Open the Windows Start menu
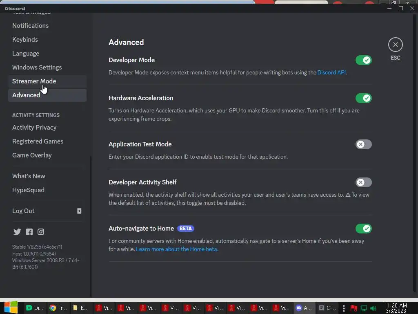418x314 pixels. [11, 307]
